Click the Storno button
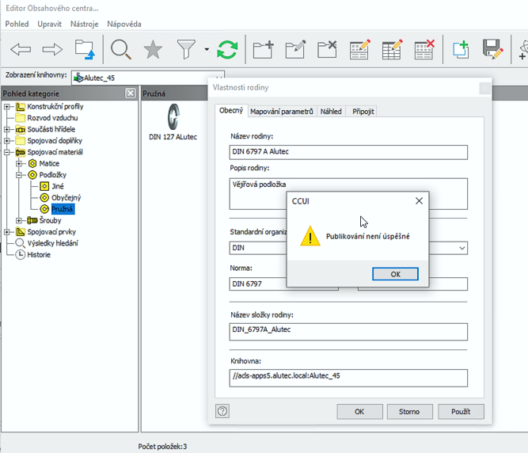This screenshot has height=453, width=528. (x=409, y=412)
